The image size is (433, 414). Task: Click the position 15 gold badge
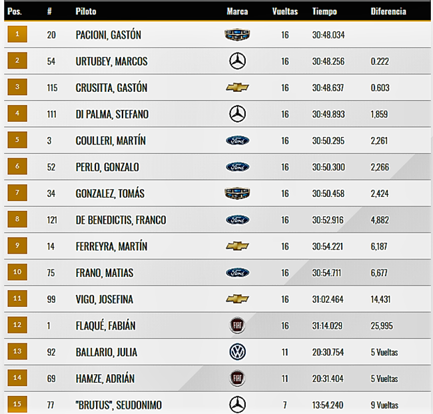click(x=17, y=404)
